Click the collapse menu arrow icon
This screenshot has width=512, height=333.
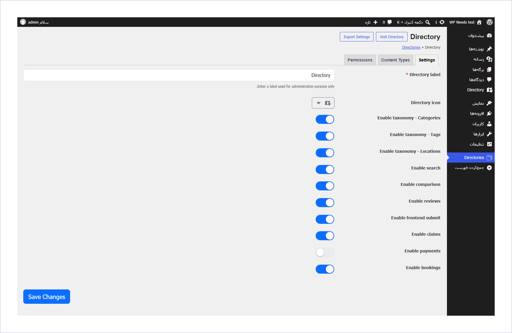489,168
